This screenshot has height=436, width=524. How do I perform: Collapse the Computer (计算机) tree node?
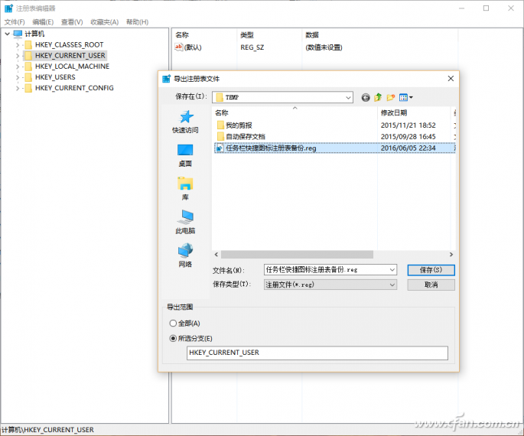point(7,34)
